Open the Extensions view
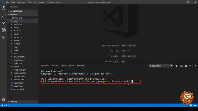The height and width of the screenshot is (111, 198). 3,38
